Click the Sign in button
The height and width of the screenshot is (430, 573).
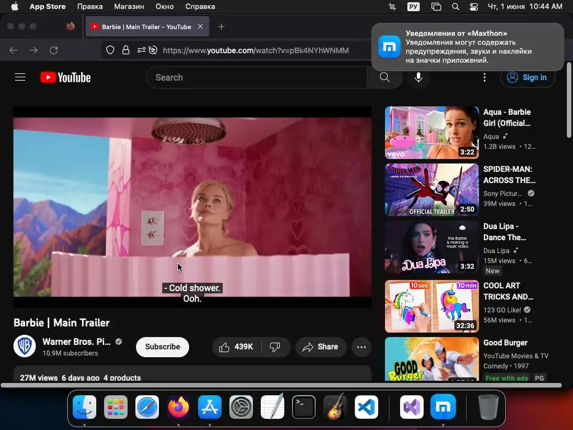pyautogui.click(x=528, y=77)
